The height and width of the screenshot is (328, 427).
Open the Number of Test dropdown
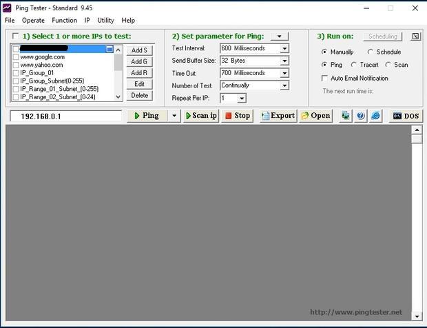[284, 85]
